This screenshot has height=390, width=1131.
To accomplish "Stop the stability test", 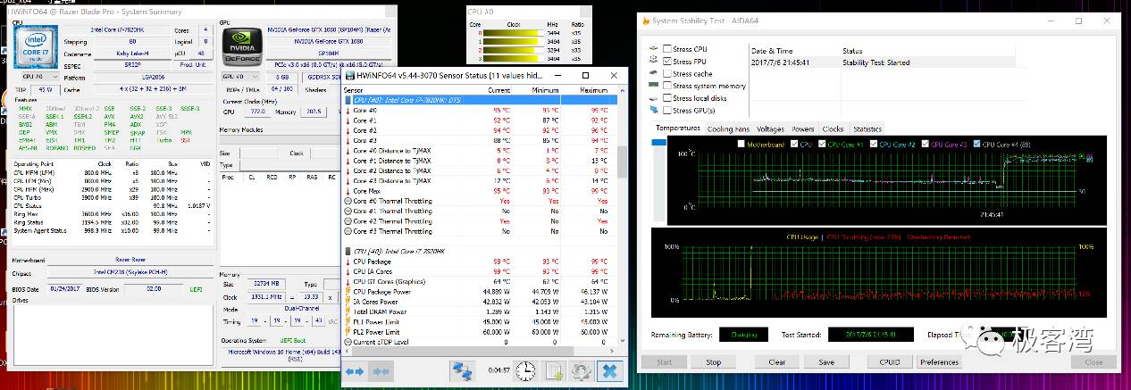I will point(713,362).
